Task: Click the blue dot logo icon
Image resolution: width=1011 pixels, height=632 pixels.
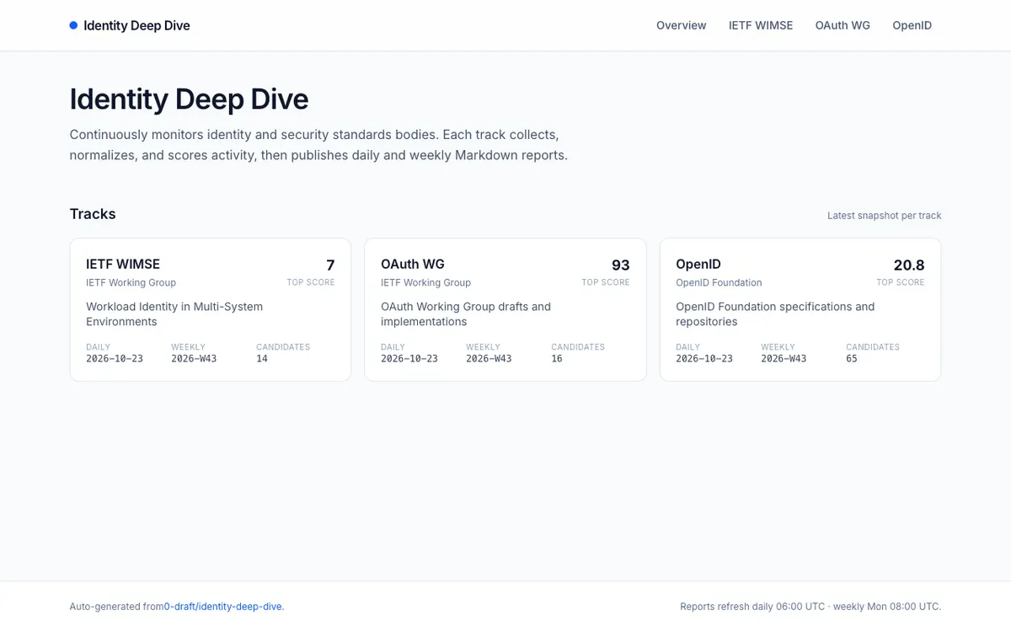Action: click(x=73, y=25)
